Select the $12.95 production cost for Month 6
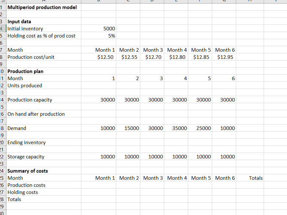The height and width of the screenshot is (215, 287). (224, 57)
